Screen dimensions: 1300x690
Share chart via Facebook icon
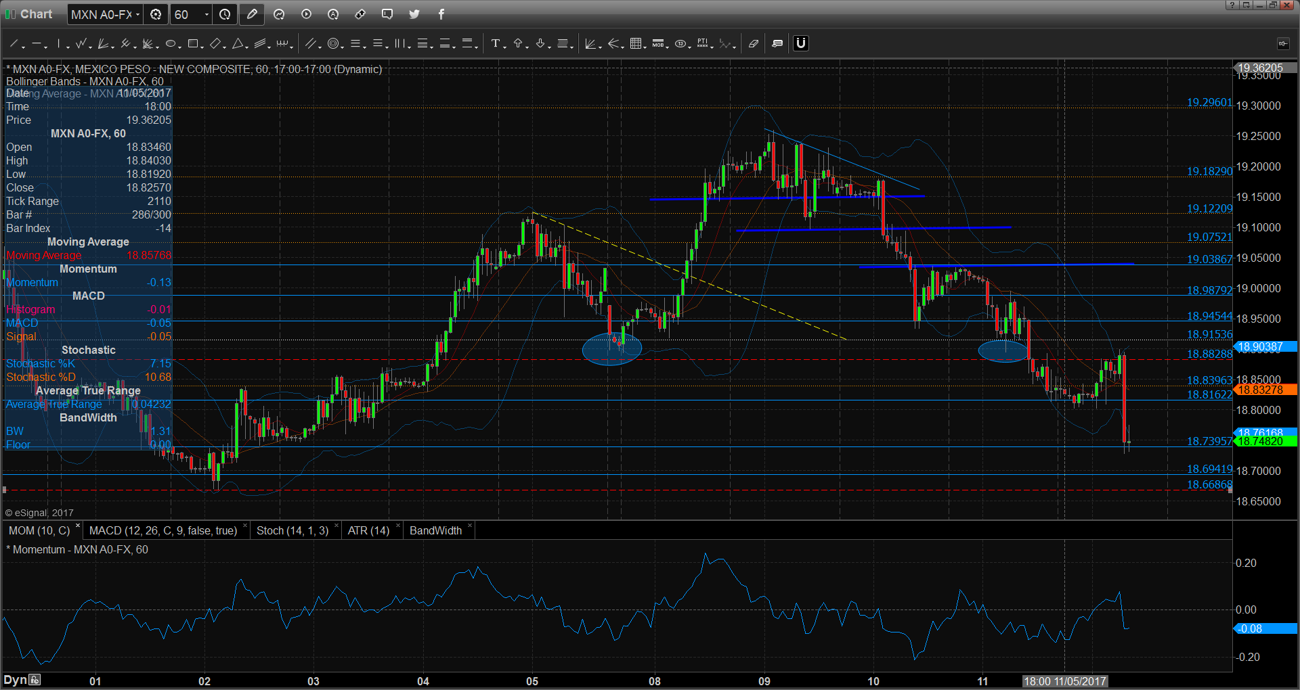click(441, 14)
